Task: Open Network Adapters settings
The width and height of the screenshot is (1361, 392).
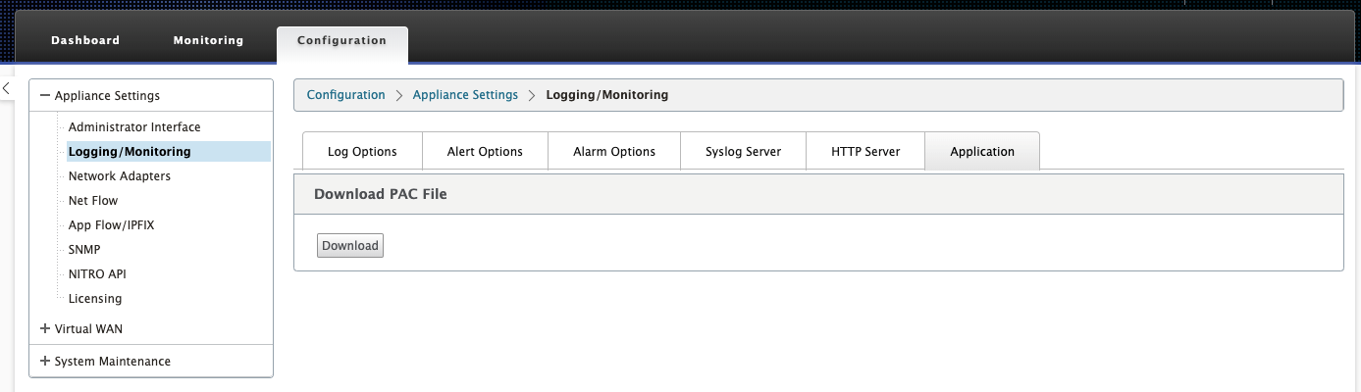Action: tap(120, 176)
